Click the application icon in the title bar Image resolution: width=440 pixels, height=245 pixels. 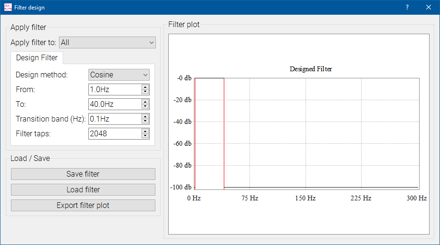coord(8,7)
